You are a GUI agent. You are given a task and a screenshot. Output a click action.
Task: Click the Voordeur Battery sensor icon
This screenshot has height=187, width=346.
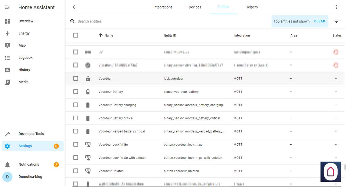[x=88, y=92]
